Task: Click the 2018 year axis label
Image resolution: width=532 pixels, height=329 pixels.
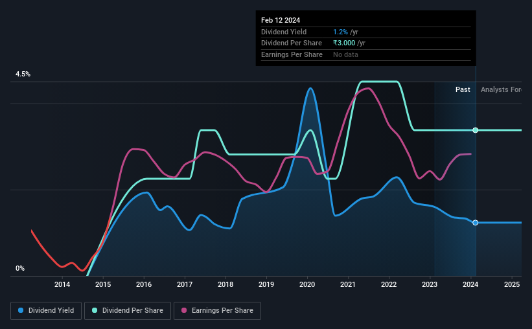Action: click(x=226, y=284)
